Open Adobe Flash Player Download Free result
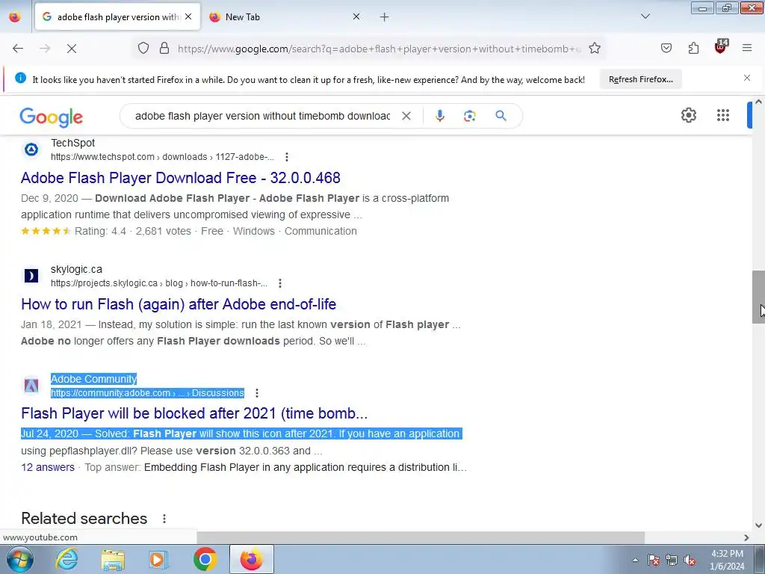 (181, 178)
